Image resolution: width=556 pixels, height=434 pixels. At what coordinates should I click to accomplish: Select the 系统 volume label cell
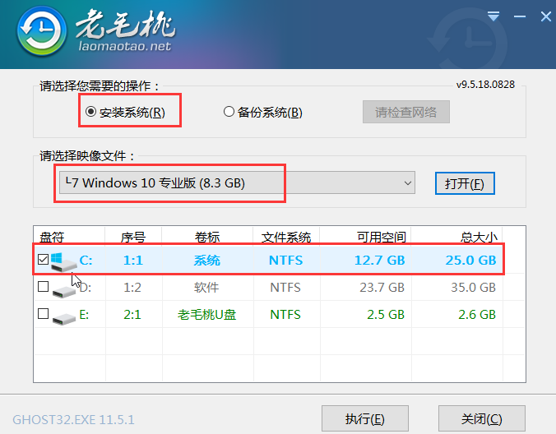[207, 261]
